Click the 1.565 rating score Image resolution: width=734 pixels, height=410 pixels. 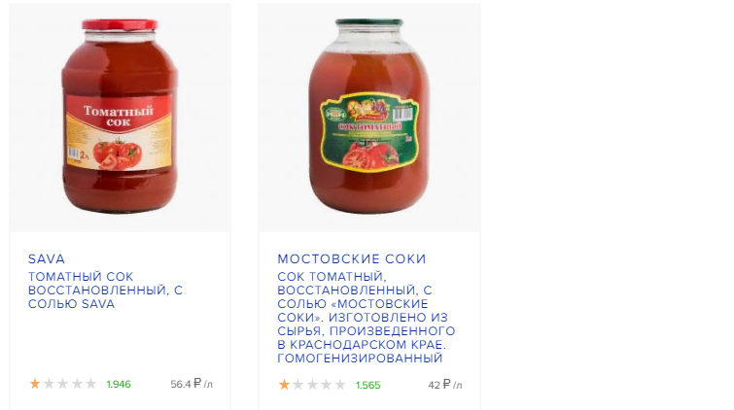point(367,385)
